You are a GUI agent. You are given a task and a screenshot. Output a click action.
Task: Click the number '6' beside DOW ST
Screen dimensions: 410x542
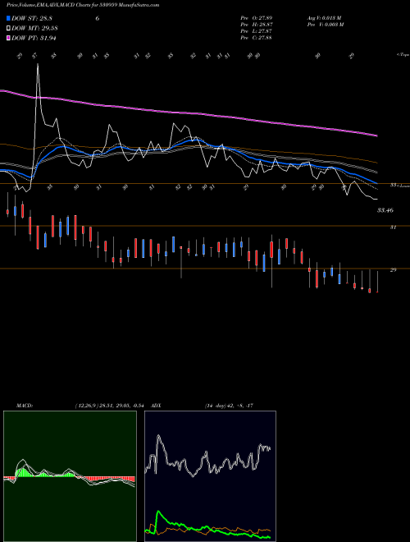[x=98, y=18]
